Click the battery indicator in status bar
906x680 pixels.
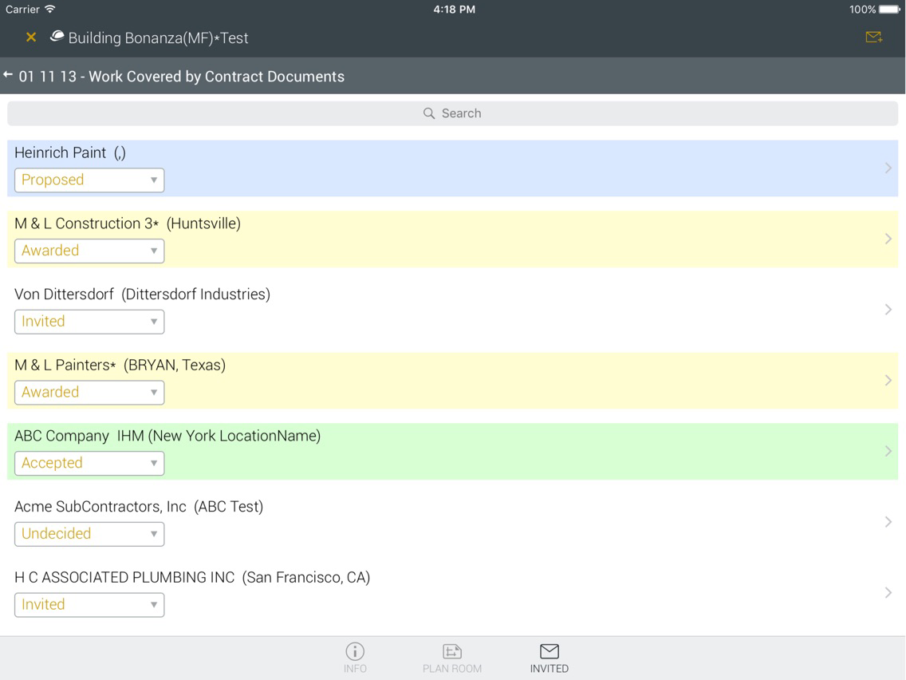[889, 10]
